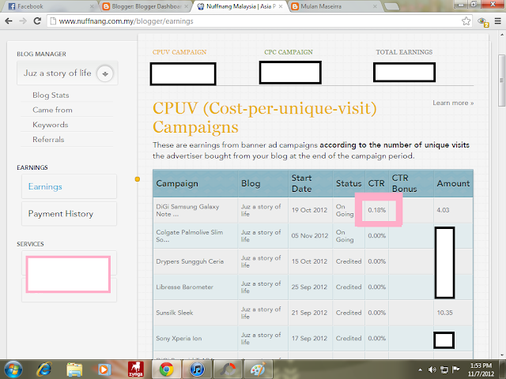Screen dimensions: 506x379
Task: Select the CPC CAMPAIGN heading tab
Action: click(289, 52)
